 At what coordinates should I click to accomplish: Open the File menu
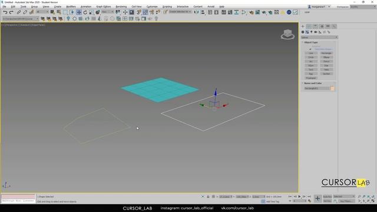(x=4, y=6)
